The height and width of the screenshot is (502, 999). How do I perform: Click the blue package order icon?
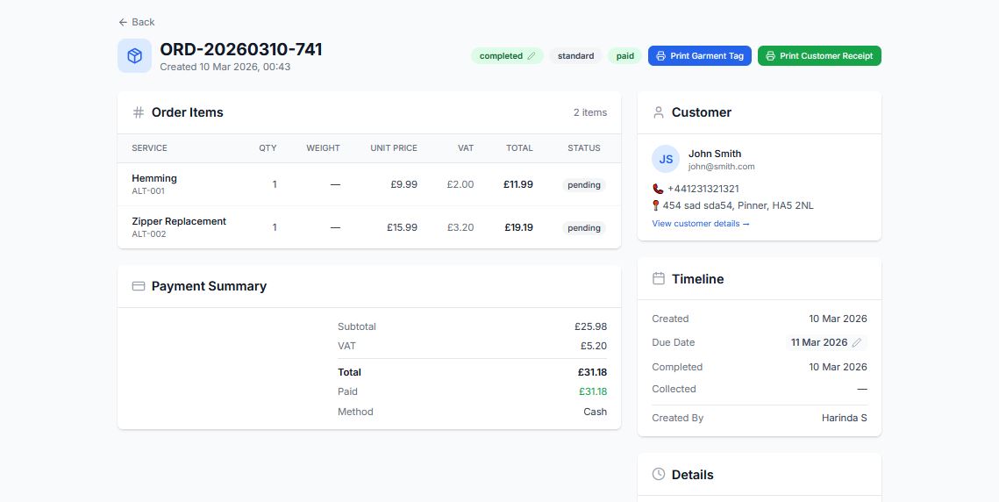134,55
